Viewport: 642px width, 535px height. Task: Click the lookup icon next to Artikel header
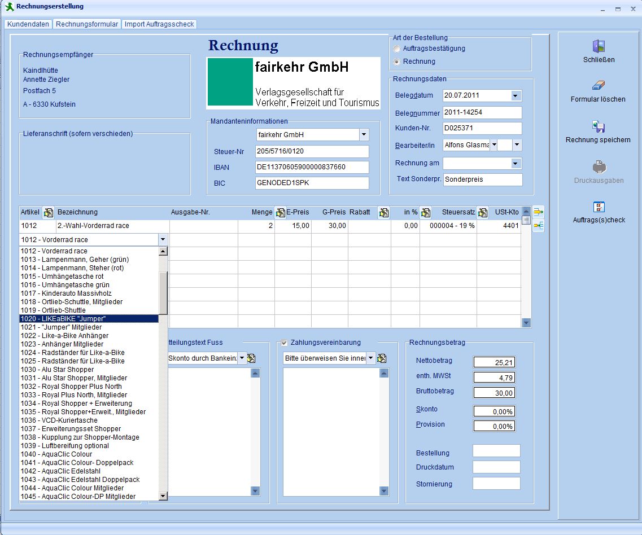49,212
